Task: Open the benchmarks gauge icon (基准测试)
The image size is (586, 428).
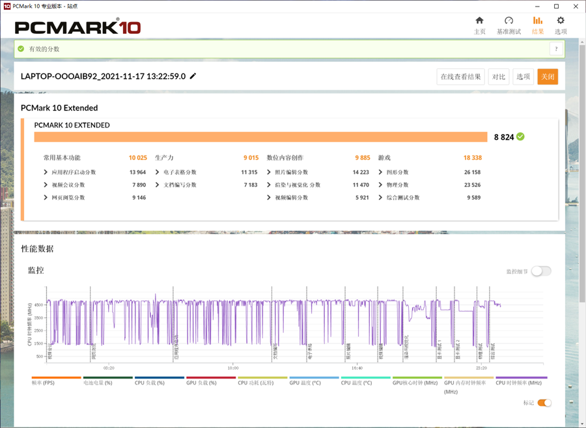Action: (509, 21)
